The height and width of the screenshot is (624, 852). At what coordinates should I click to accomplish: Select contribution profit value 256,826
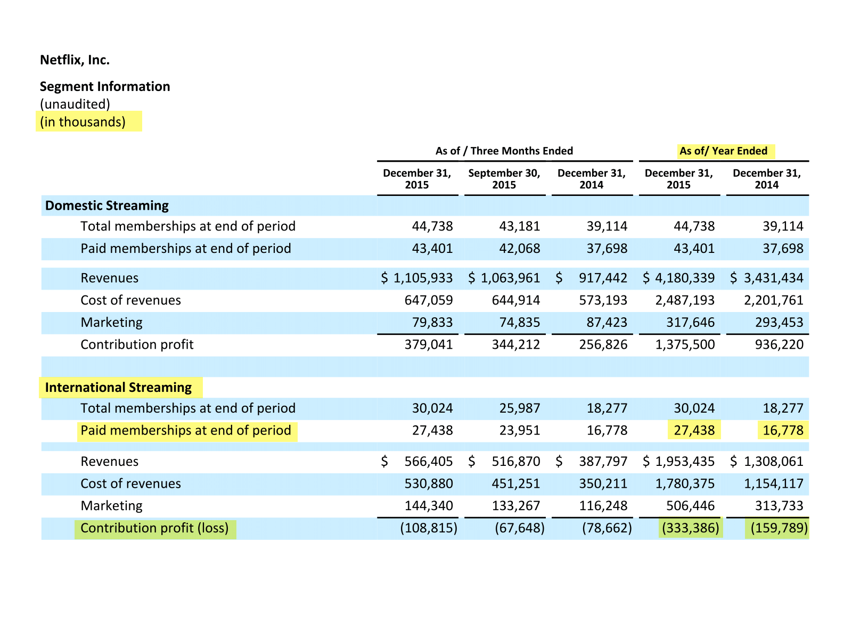603,345
